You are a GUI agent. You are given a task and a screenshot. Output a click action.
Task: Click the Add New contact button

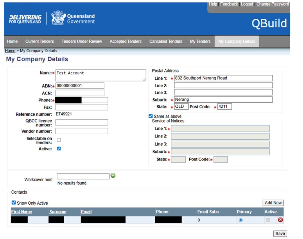point(273,203)
